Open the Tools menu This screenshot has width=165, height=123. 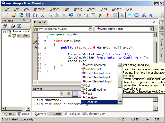104,9
